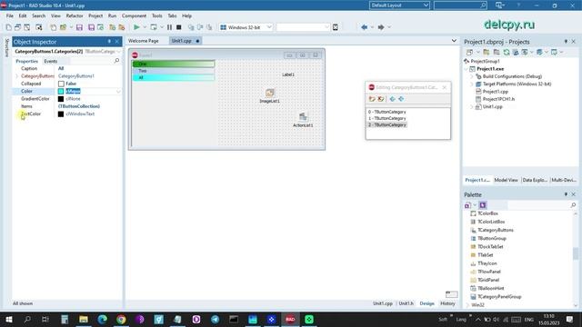This screenshot has width=582, height=327.
Task: Click the black Stop (program reset) icon
Action: (178, 27)
